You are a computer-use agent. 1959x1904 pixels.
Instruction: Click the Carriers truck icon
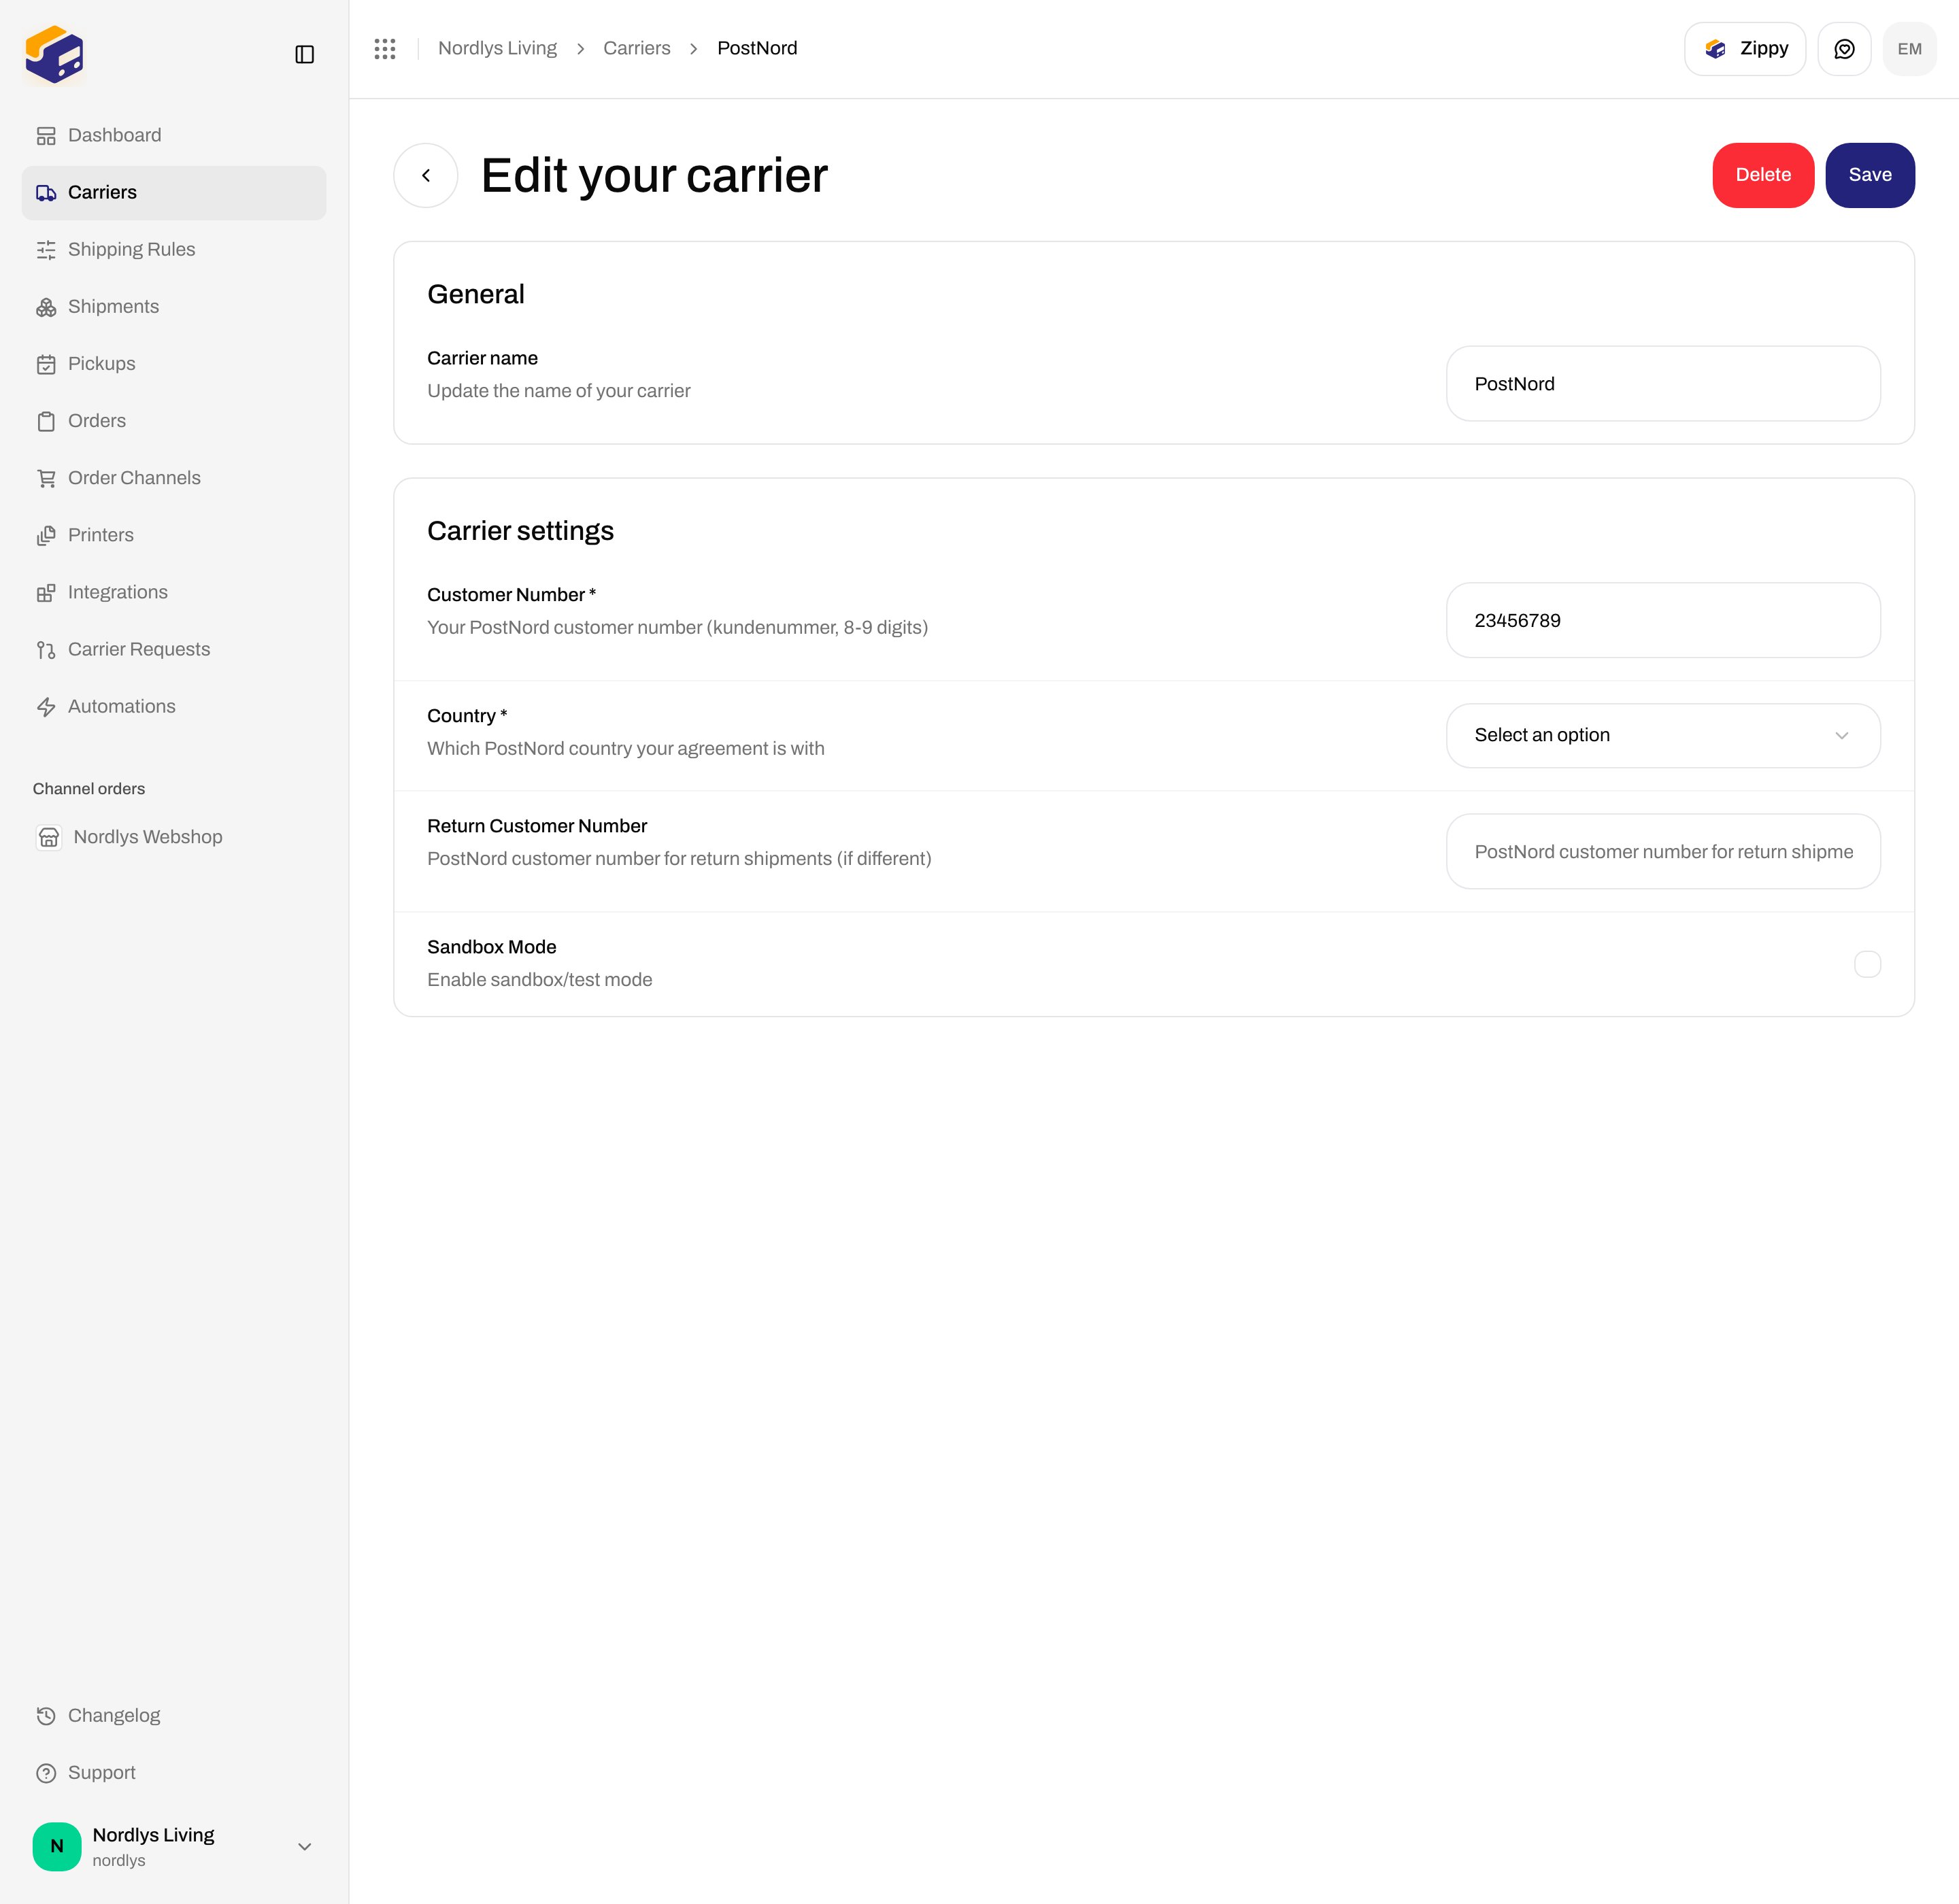click(x=46, y=193)
